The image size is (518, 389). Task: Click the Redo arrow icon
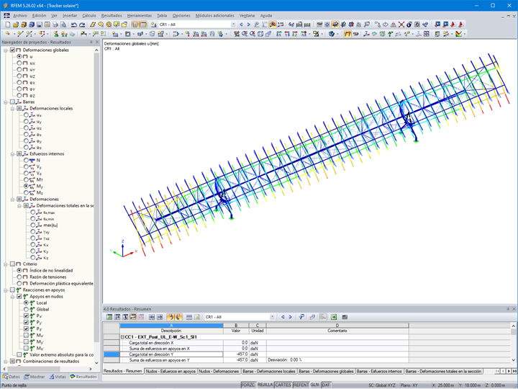[82, 24]
